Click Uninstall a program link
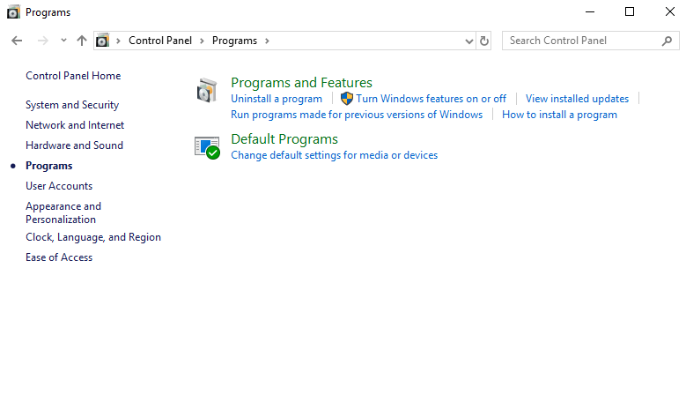The image size is (686, 395). 277,99
